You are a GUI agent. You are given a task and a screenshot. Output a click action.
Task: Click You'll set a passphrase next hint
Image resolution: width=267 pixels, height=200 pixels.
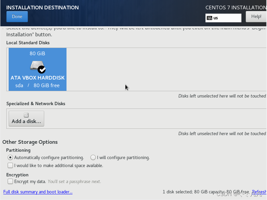(74, 181)
